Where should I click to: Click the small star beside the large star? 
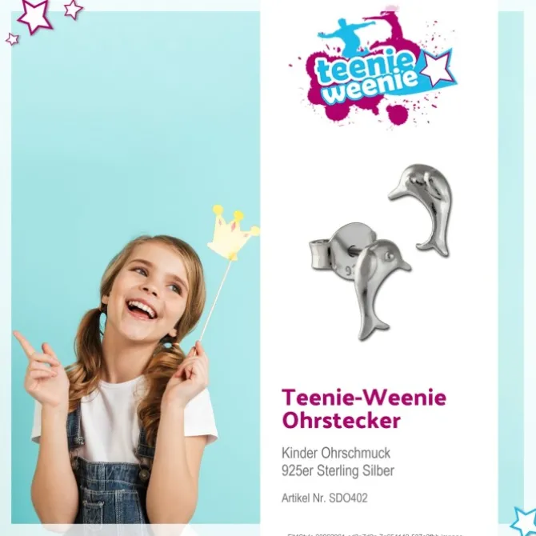coord(74,10)
